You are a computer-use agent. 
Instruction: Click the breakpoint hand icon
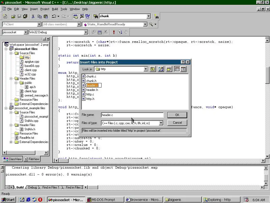126,32
